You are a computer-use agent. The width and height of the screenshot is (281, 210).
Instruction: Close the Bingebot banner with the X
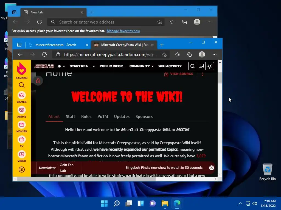tap(212, 168)
